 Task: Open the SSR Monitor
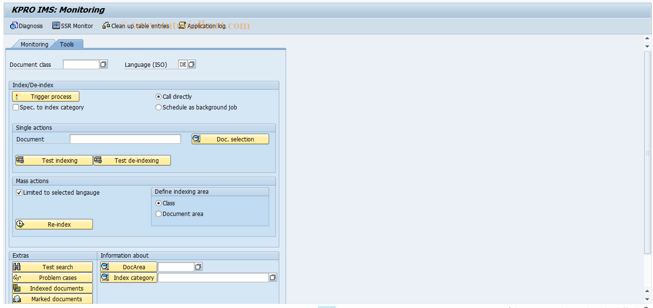pos(72,26)
